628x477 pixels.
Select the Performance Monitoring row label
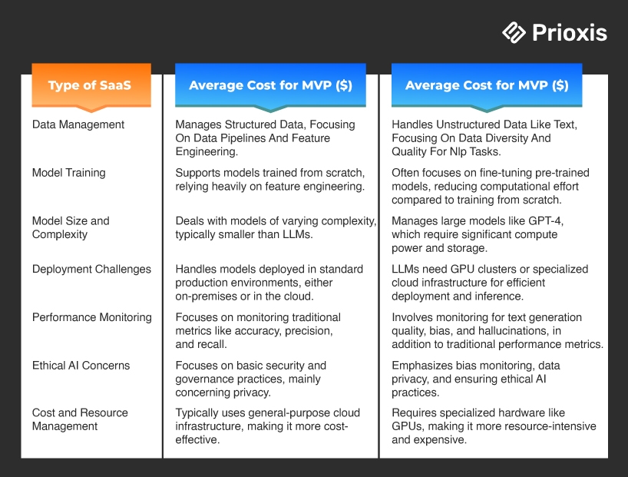click(92, 317)
